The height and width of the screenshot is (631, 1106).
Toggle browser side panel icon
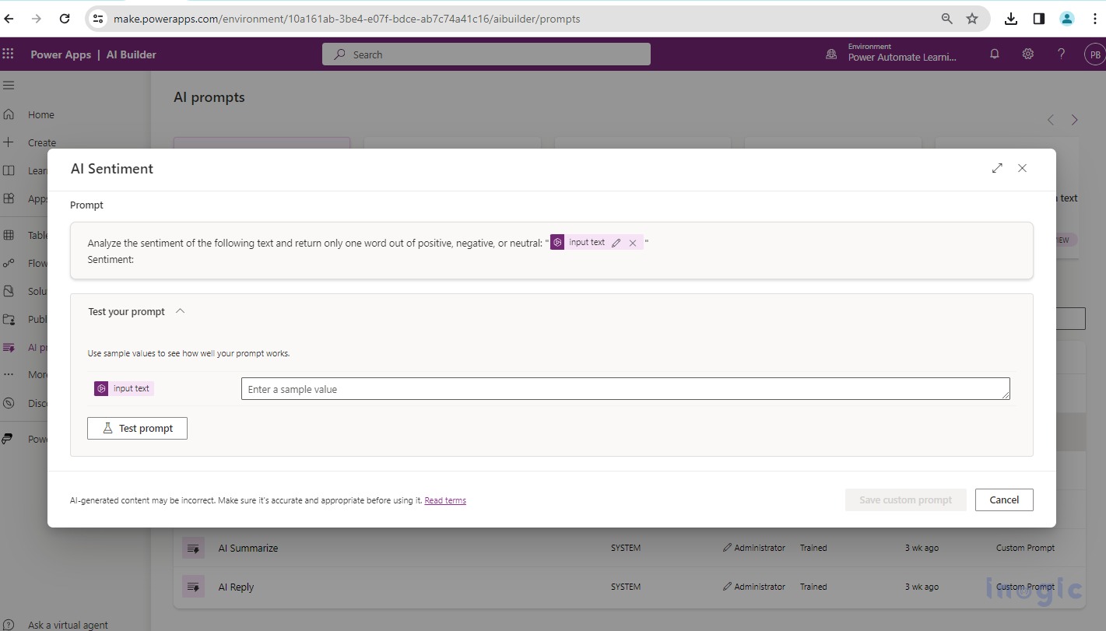(x=1039, y=19)
